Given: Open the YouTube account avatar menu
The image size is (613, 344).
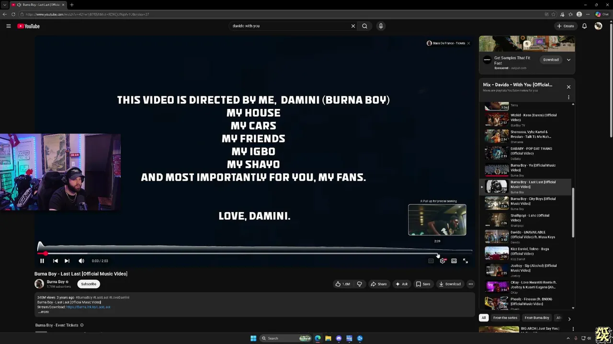Looking at the screenshot, I should point(598,26).
